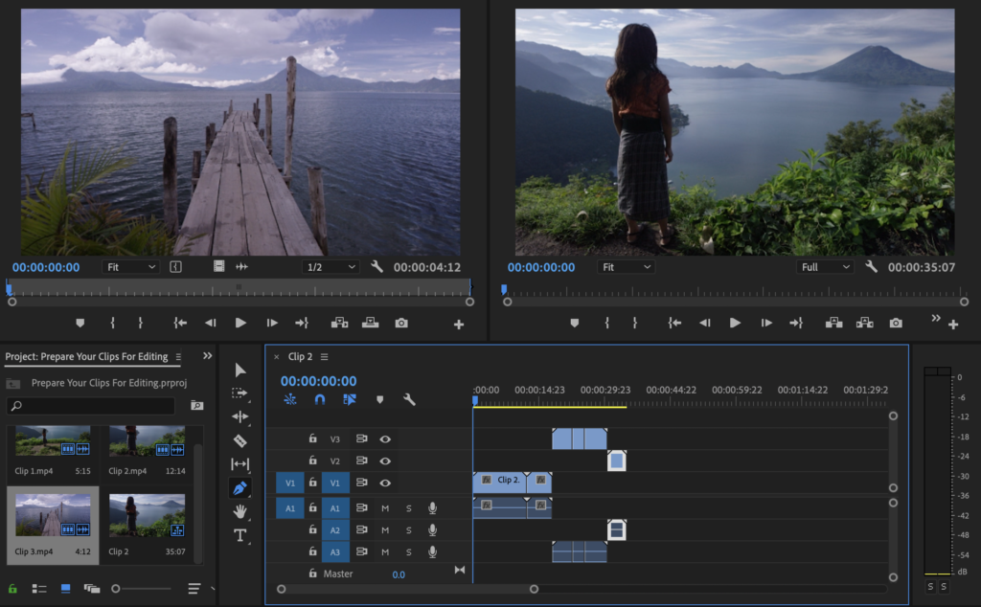Open Source monitor 1/2 resolution dropdown
Viewport: 981px width, 607px height.
[331, 267]
